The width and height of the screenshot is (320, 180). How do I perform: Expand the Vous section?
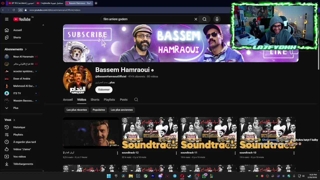tap(10, 120)
